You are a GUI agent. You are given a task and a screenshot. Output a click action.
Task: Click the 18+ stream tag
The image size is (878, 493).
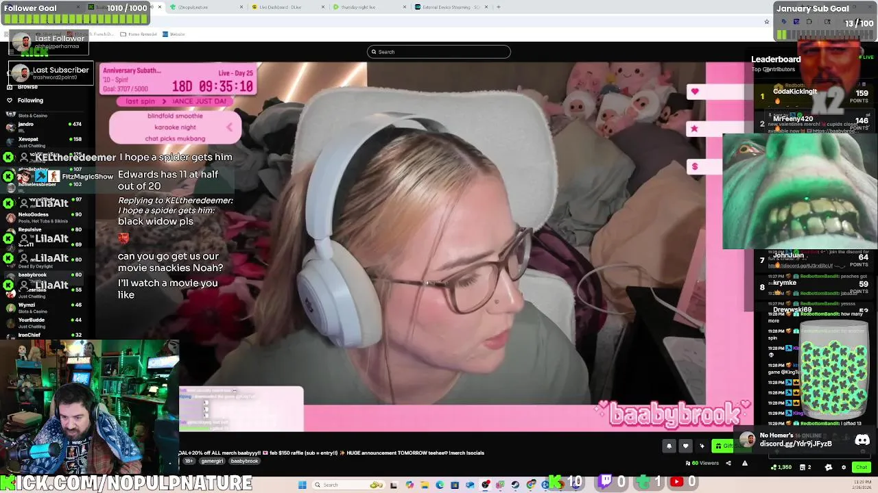[x=188, y=462]
